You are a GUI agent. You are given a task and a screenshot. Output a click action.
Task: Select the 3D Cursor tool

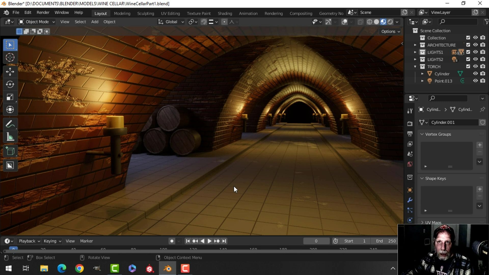10,58
